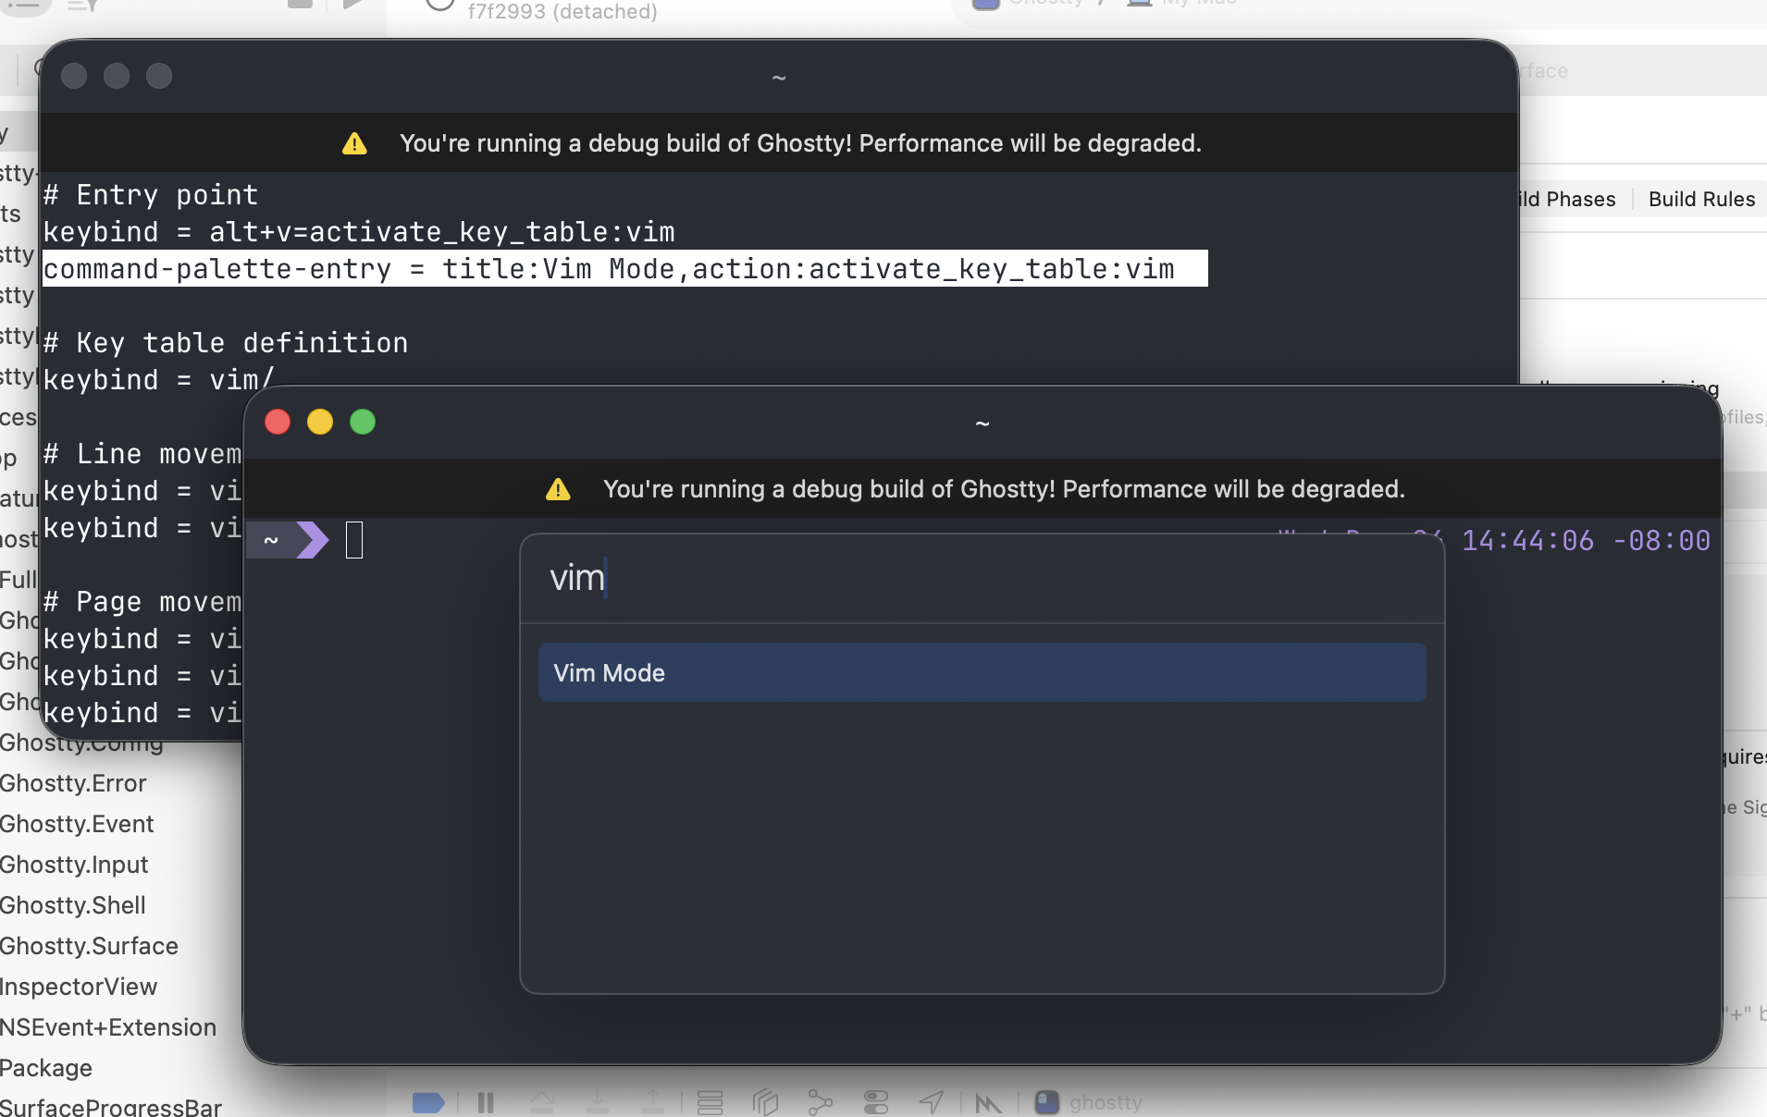This screenshot has width=1767, height=1117.
Task: Toggle breakpoints activation in debug bar
Action: click(428, 1102)
